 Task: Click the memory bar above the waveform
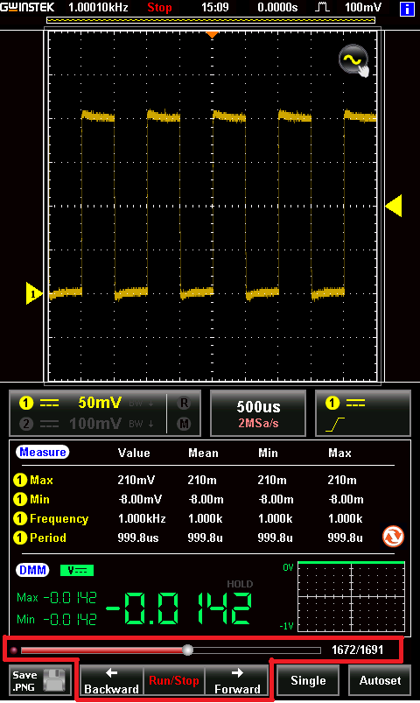[211, 20]
